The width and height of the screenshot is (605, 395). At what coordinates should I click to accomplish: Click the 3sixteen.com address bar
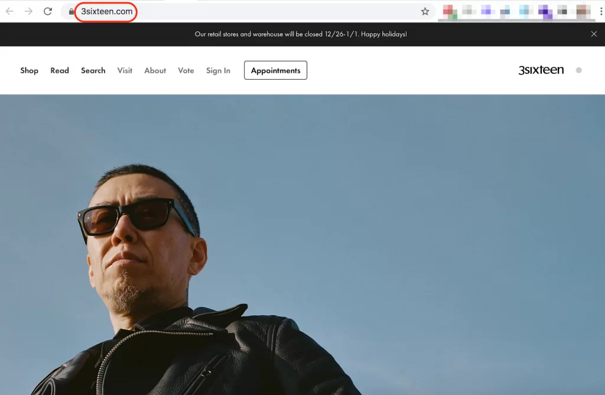pyautogui.click(x=247, y=12)
